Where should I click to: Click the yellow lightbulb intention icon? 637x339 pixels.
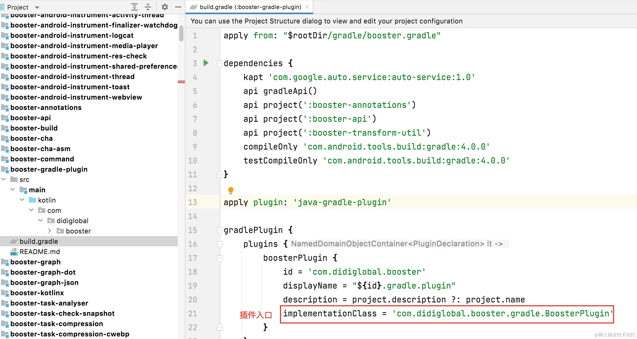231,190
